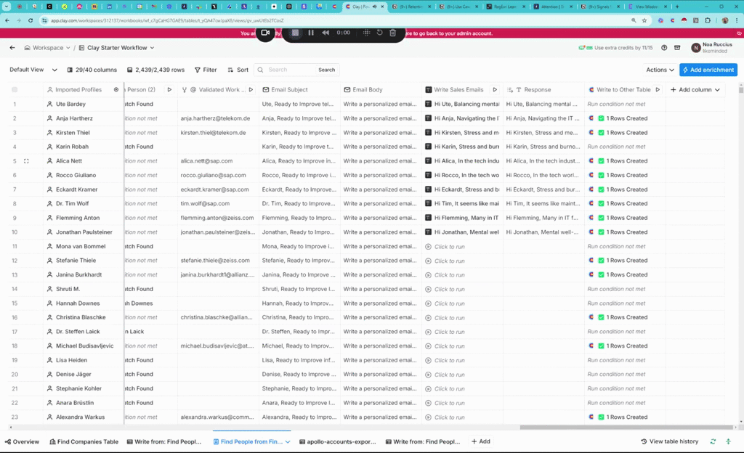Pause the screen recording
Screen dimensions: 744x453
coord(311,33)
